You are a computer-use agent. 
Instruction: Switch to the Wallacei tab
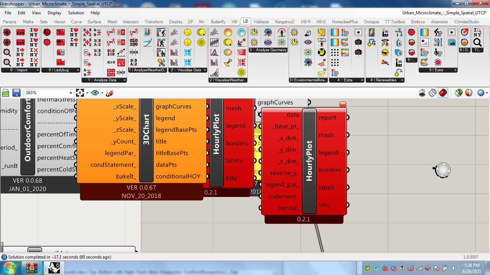coord(261,22)
